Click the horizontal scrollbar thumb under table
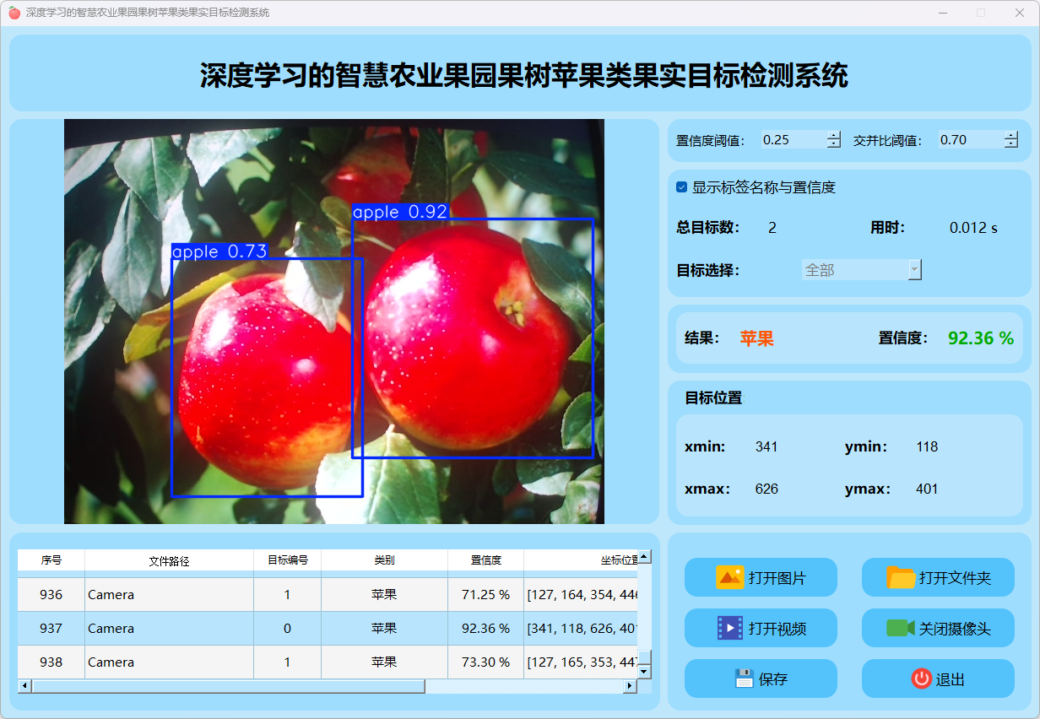Screen dimensions: 1040x719 click(x=228, y=686)
